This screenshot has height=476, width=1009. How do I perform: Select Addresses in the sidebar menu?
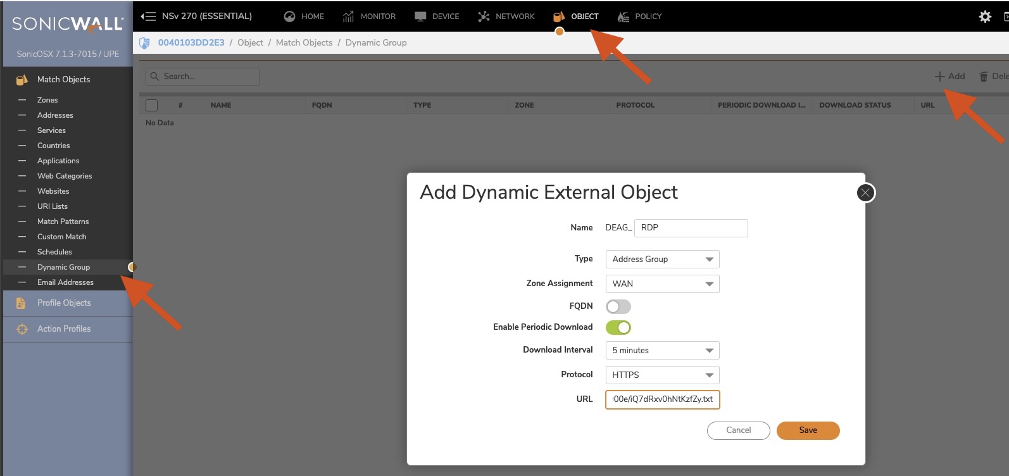(55, 115)
